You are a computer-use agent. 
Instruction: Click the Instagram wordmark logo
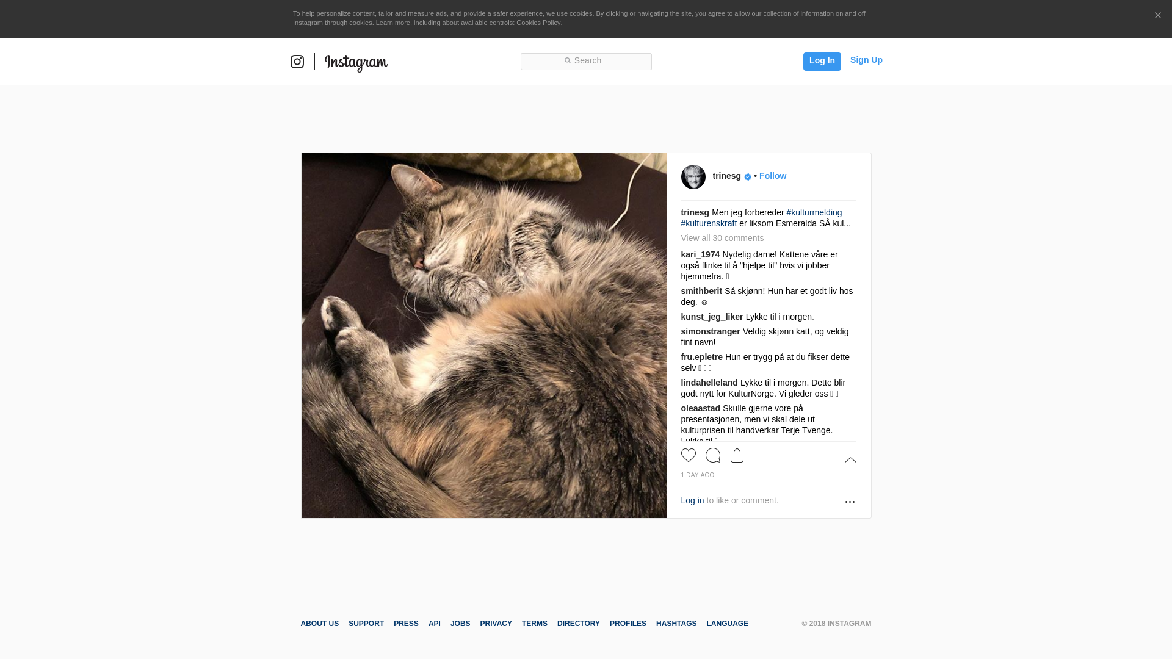356,63
